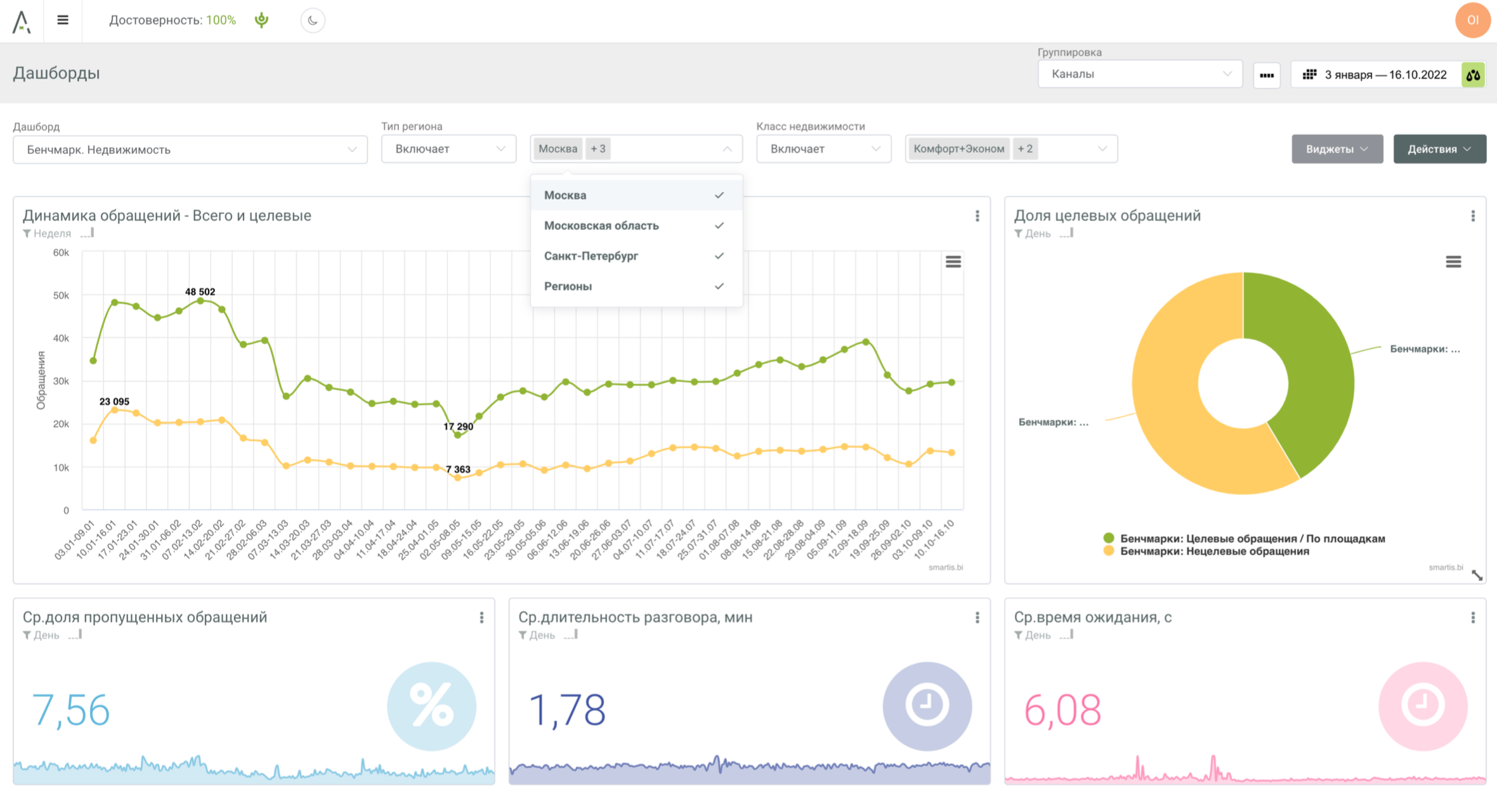
Task: Click the green comparison icon by date range
Action: point(1473,75)
